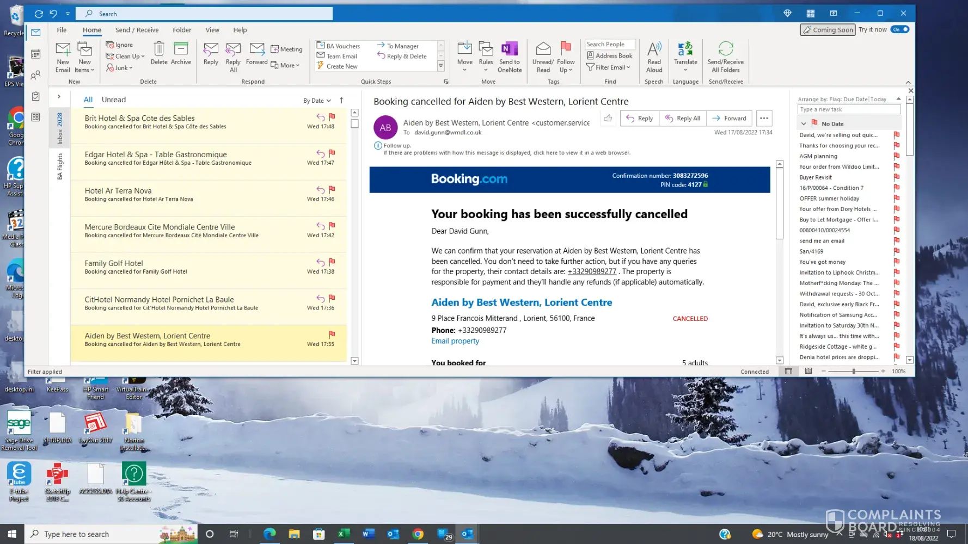Click the Type a new task field
The image size is (968, 544).
[848, 109]
